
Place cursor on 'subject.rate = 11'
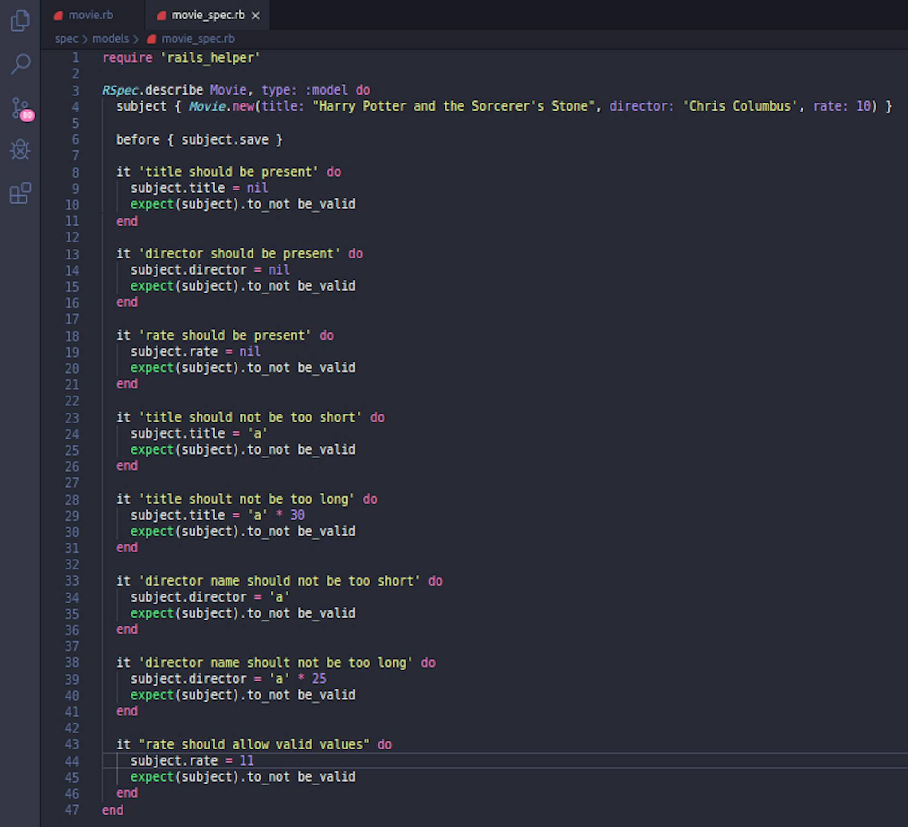click(x=192, y=760)
